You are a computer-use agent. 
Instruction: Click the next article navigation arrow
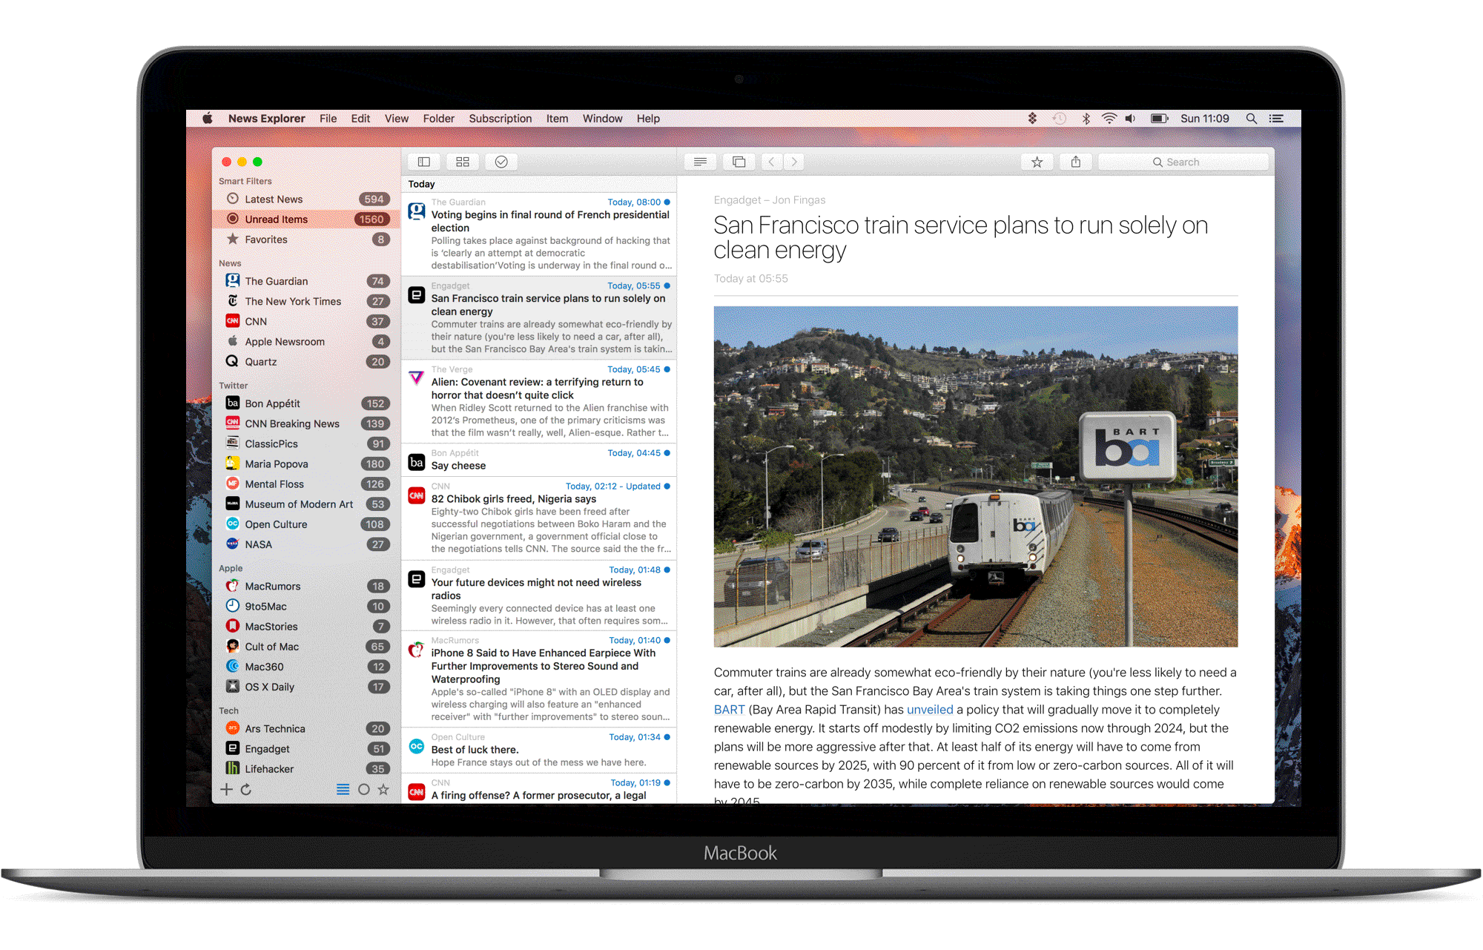(x=796, y=165)
